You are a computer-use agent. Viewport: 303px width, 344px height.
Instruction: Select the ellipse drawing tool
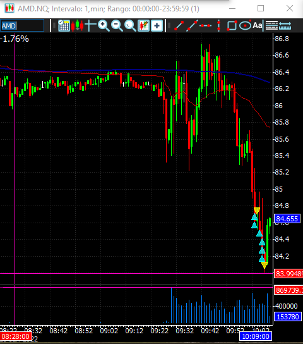(245, 26)
